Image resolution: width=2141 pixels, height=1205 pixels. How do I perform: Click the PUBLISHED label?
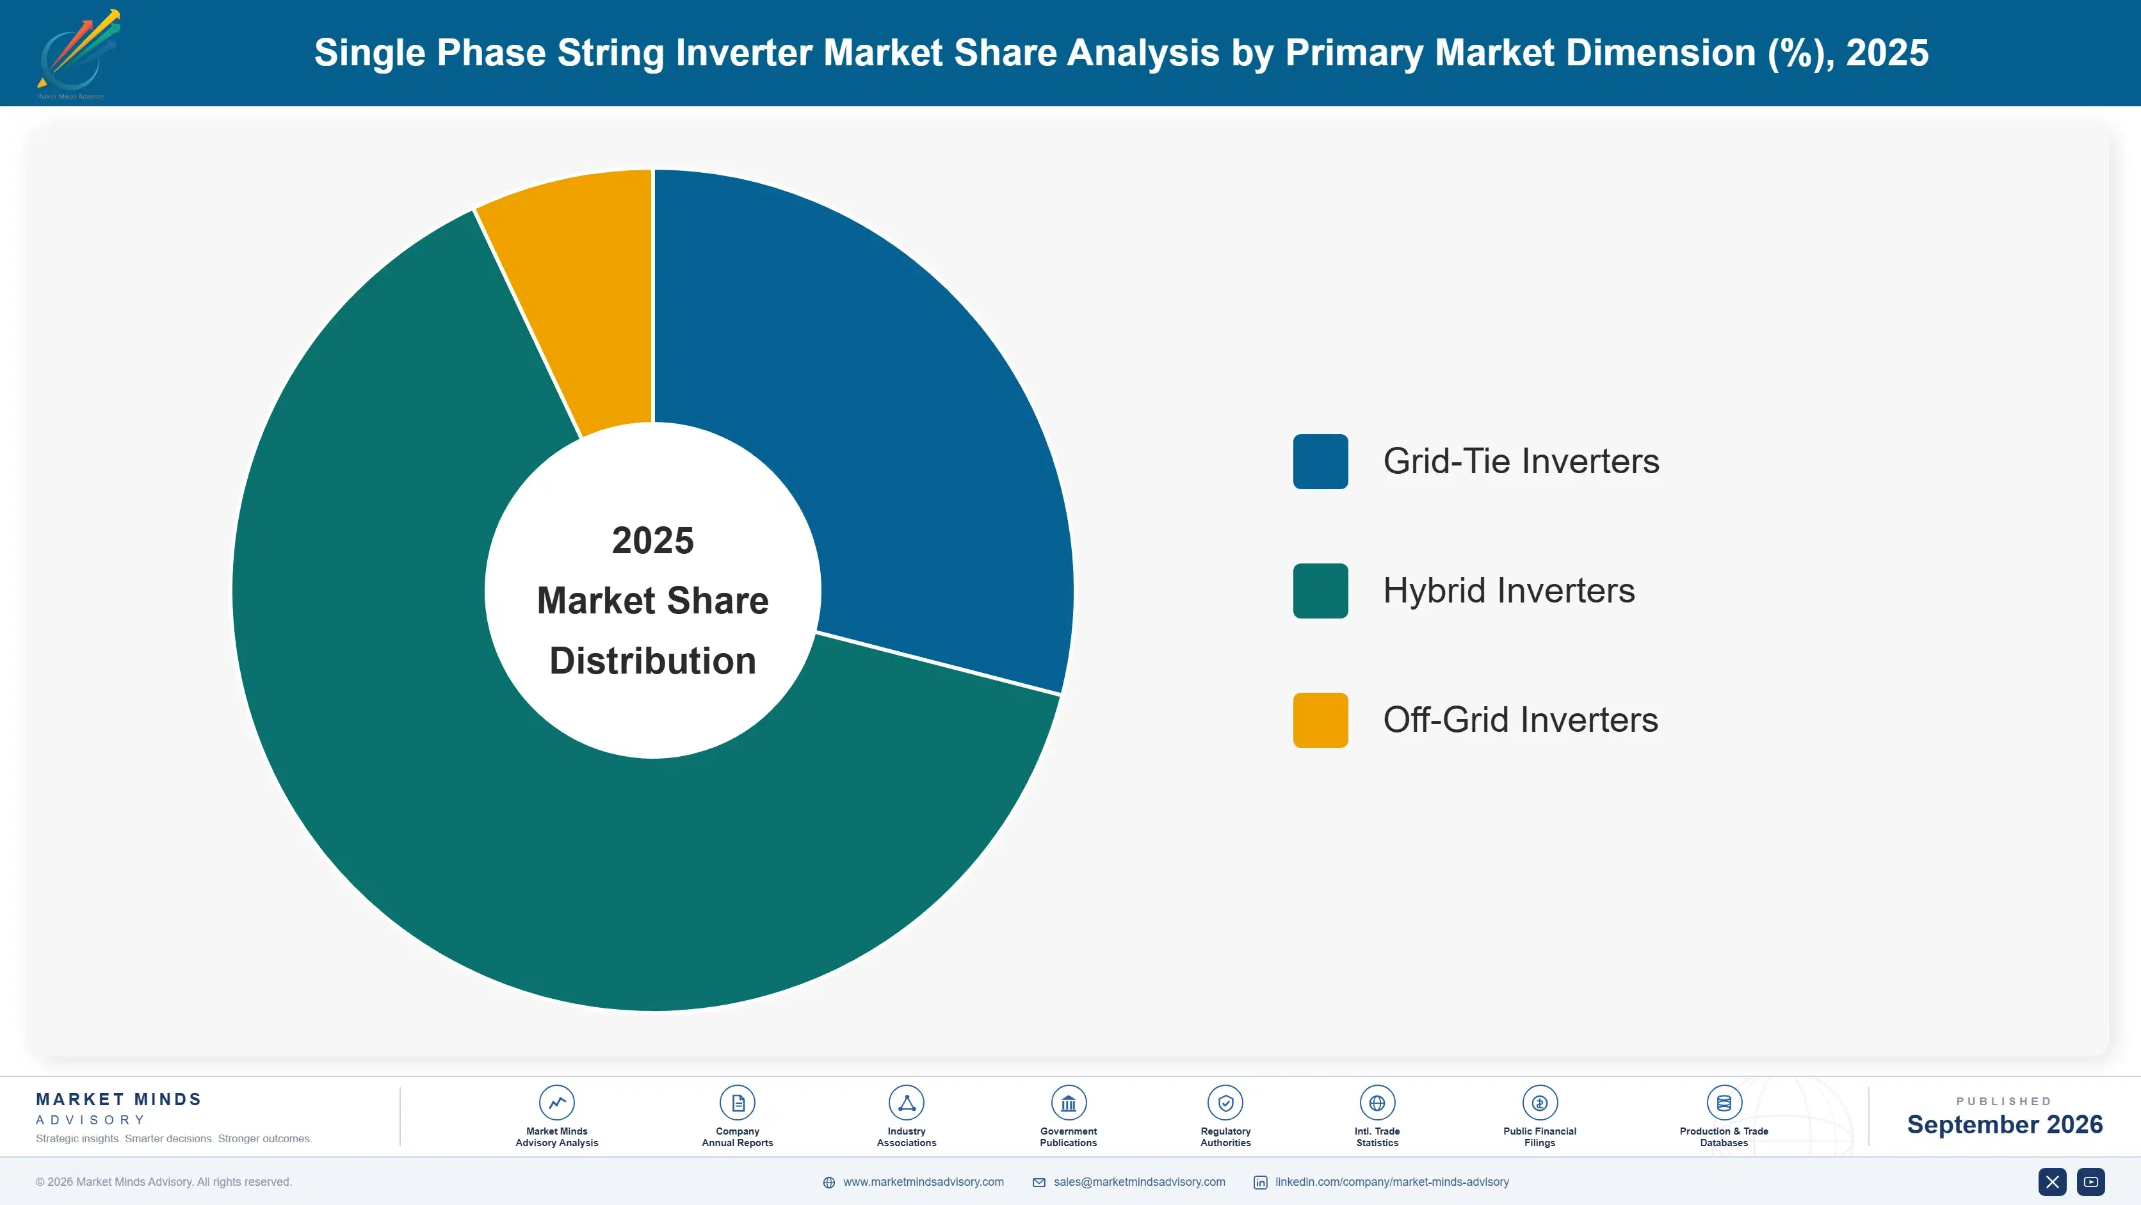point(2004,1101)
